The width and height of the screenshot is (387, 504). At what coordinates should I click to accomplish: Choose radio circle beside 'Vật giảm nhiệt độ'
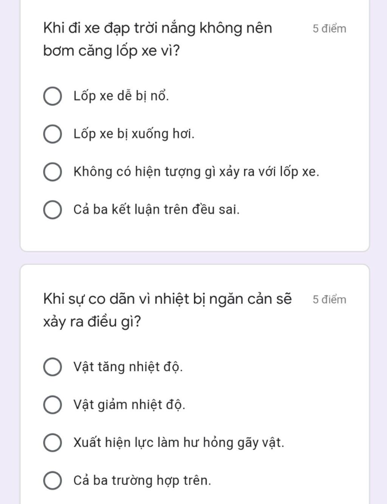coord(53,405)
